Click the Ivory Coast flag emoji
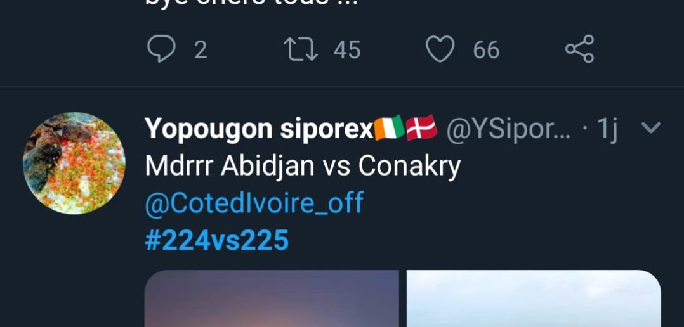The height and width of the screenshot is (327, 684). pyautogui.click(x=389, y=129)
